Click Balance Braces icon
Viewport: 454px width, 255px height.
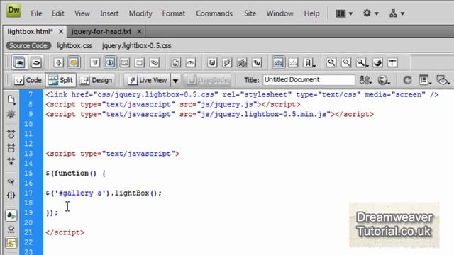[11, 195]
